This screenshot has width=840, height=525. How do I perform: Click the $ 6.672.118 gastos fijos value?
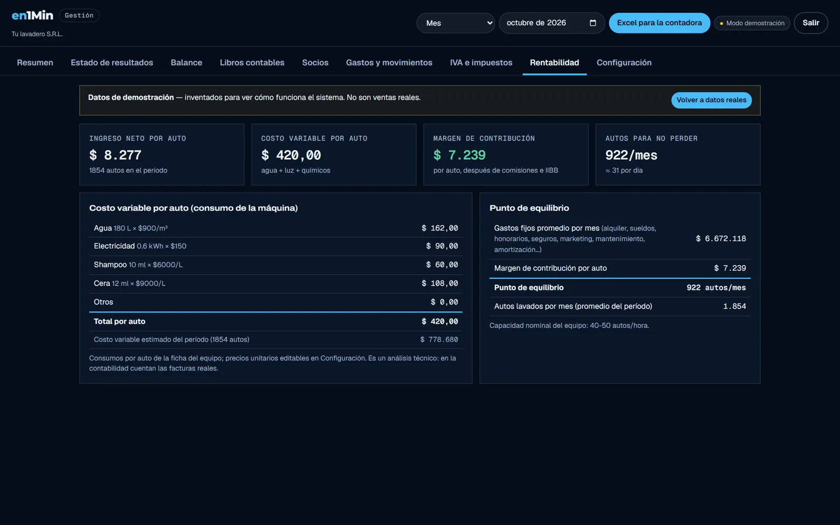pyautogui.click(x=721, y=239)
